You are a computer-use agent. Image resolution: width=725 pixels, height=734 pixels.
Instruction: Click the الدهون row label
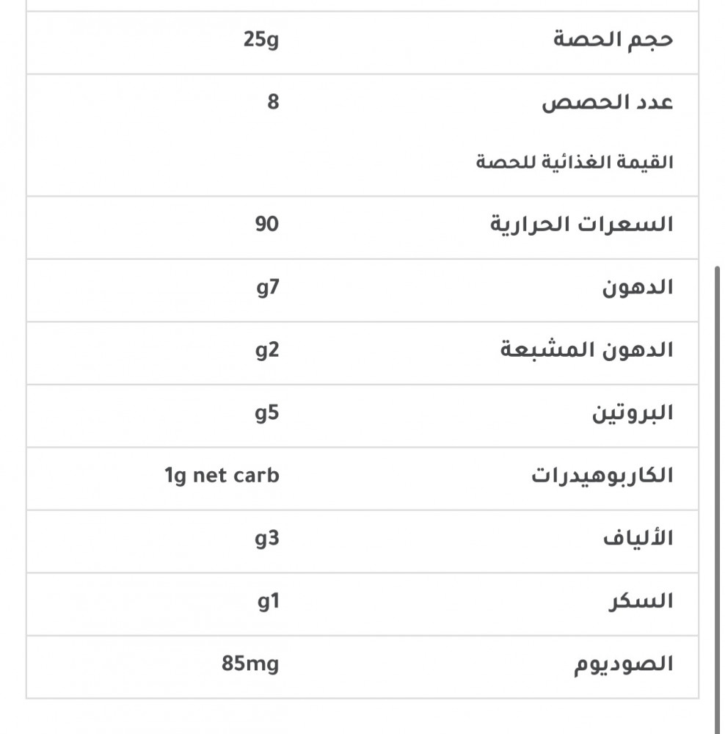638,287
